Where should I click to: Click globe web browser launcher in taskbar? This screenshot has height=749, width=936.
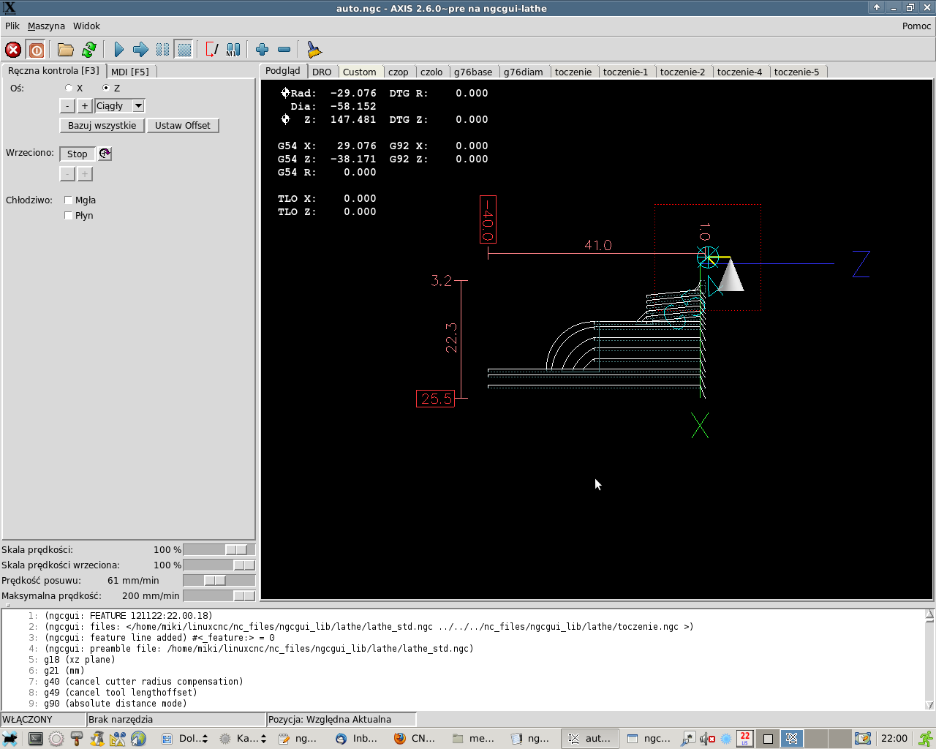tap(138, 739)
